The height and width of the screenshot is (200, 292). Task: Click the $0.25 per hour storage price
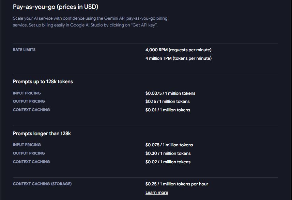[176, 184]
